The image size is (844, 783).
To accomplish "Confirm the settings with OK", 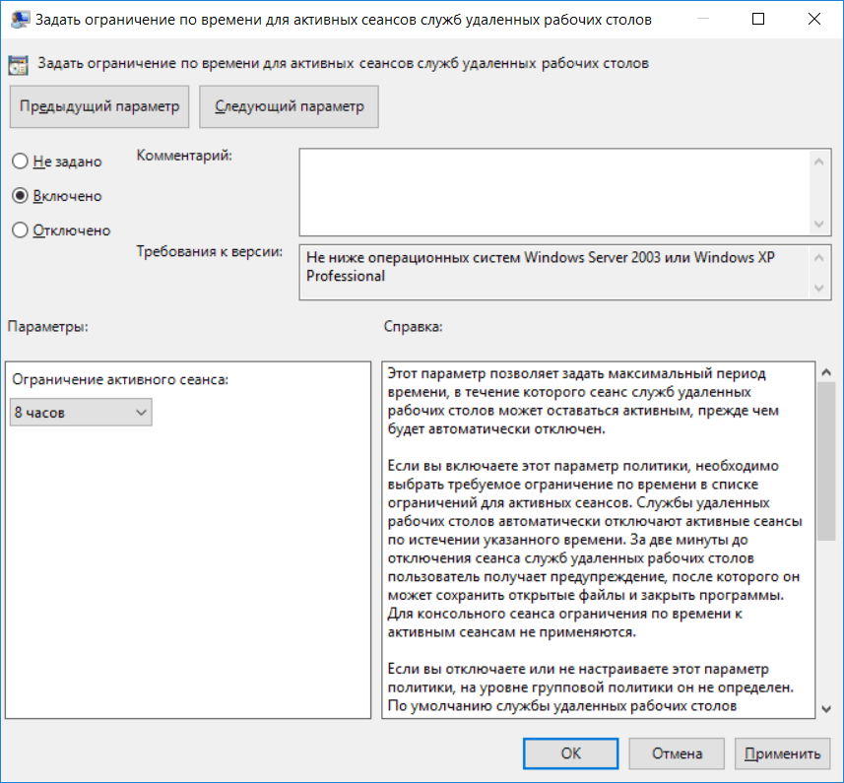I will click(571, 753).
